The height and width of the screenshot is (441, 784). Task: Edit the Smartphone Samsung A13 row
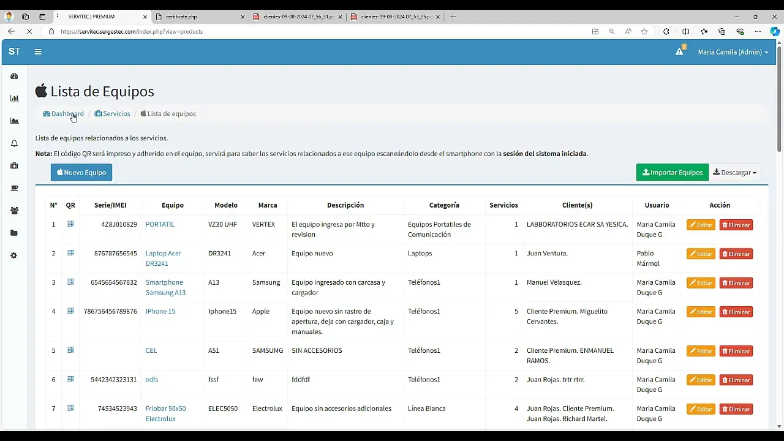pos(701,283)
